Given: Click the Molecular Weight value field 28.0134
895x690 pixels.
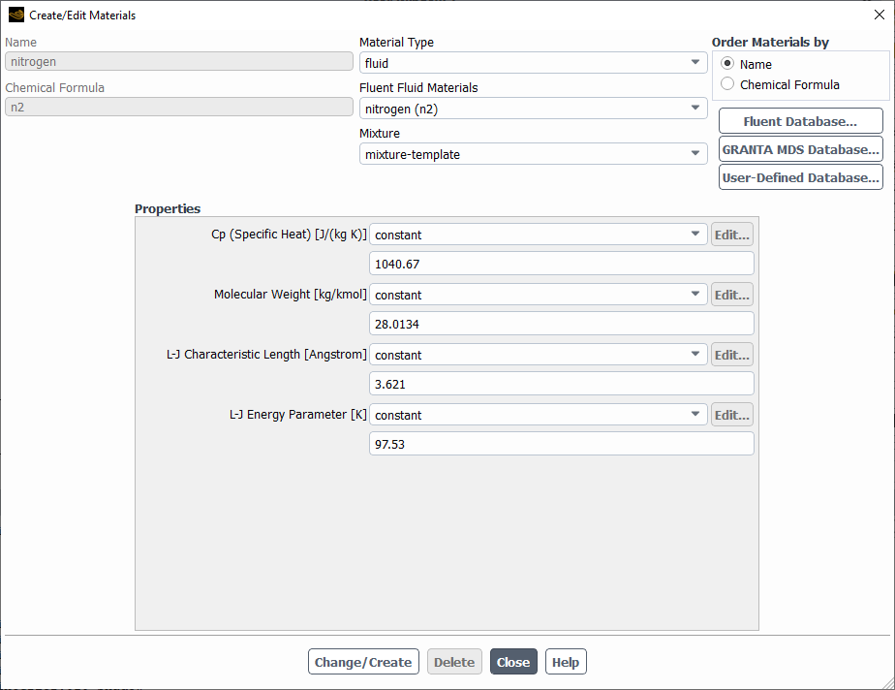Looking at the screenshot, I should 562,324.
